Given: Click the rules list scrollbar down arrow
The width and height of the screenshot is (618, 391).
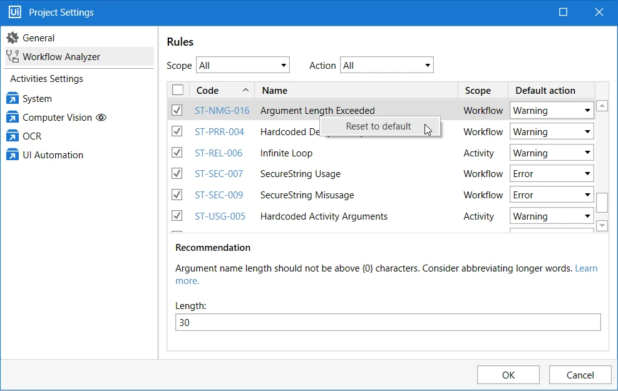Looking at the screenshot, I should coord(602,226).
